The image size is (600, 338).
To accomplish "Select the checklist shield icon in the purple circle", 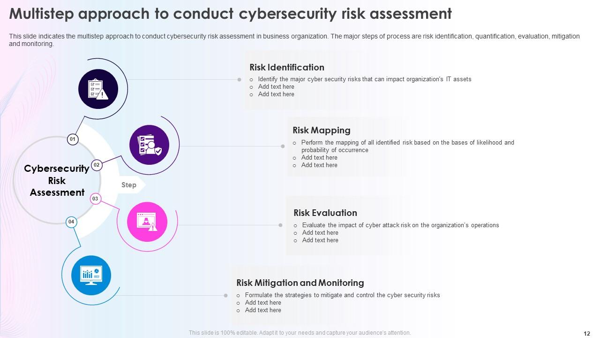I will point(149,145).
